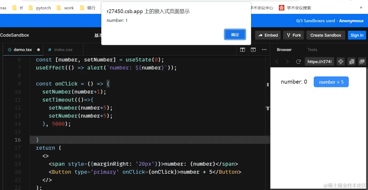Show more bookmarks with the » chevron

pyautogui.click(x=361, y=7)
